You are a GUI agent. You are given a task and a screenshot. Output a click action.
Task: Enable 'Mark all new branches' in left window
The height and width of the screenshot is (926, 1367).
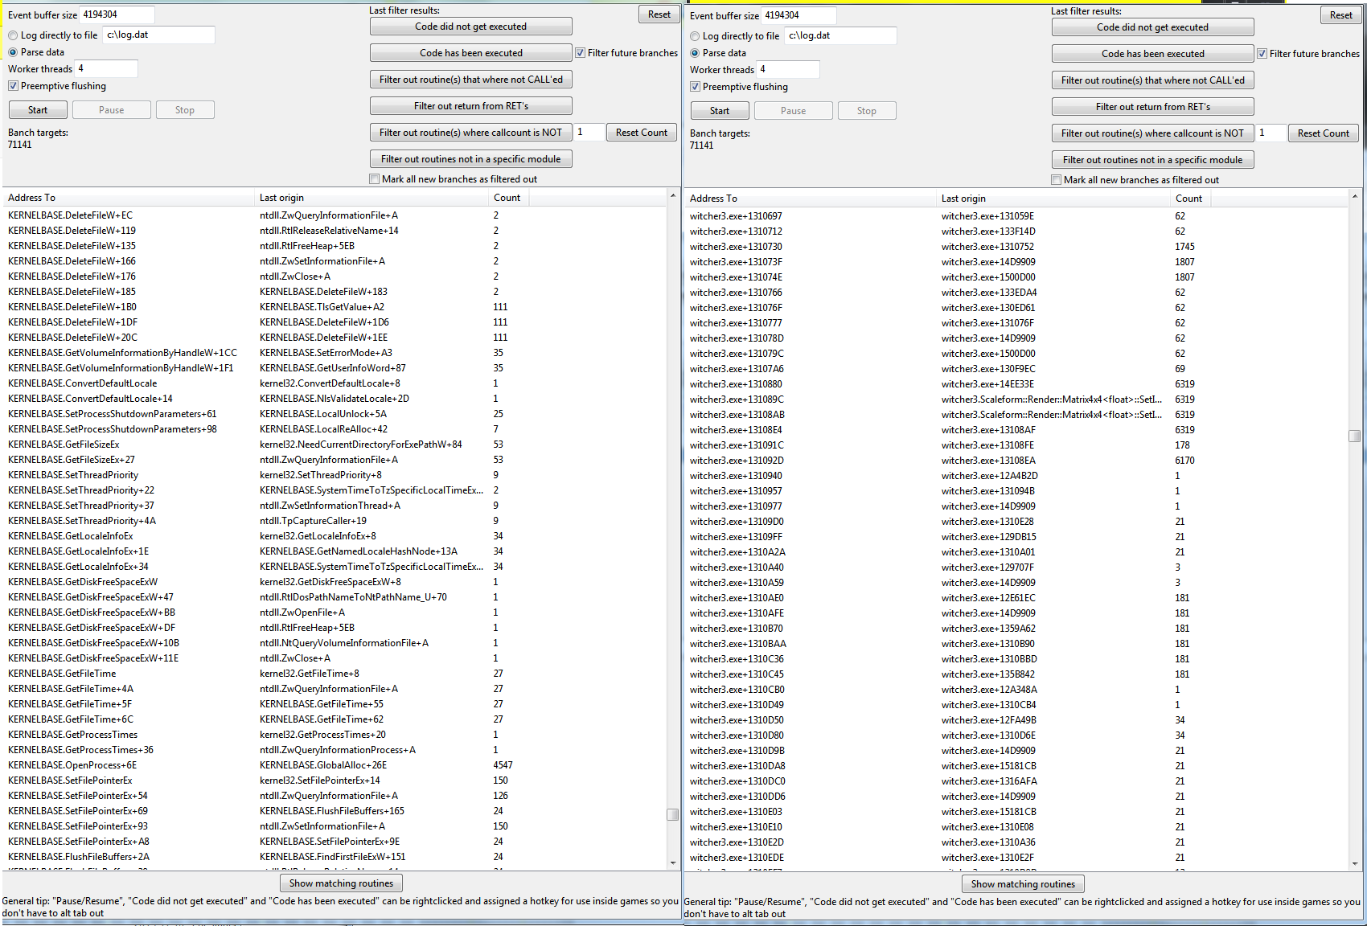375,179
